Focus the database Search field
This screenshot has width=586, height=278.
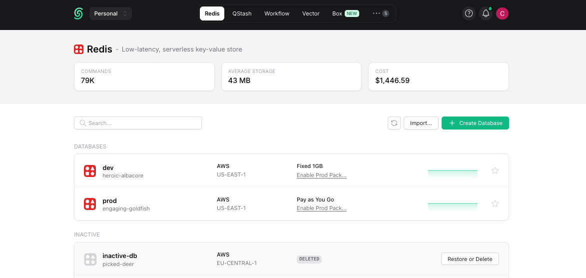click(x=138, y=123)
